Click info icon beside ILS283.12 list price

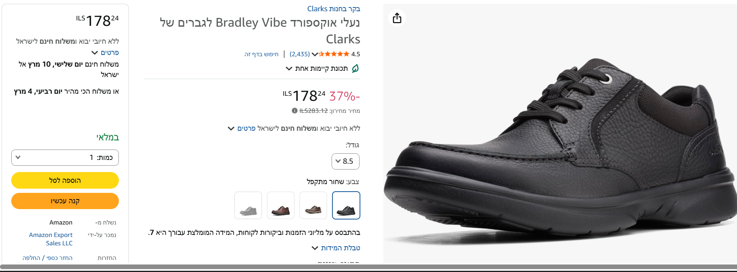(x=294, y=111)
